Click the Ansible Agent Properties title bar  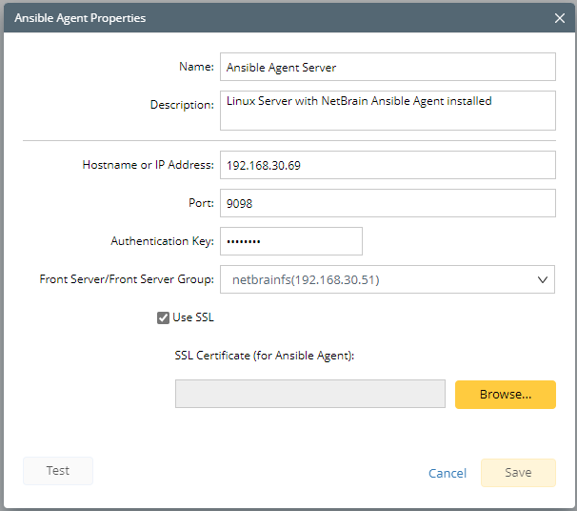[x=238, y=17]
